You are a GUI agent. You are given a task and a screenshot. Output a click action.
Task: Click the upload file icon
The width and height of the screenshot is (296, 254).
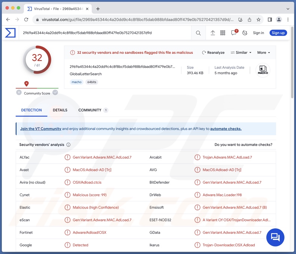tap(213, 33)
